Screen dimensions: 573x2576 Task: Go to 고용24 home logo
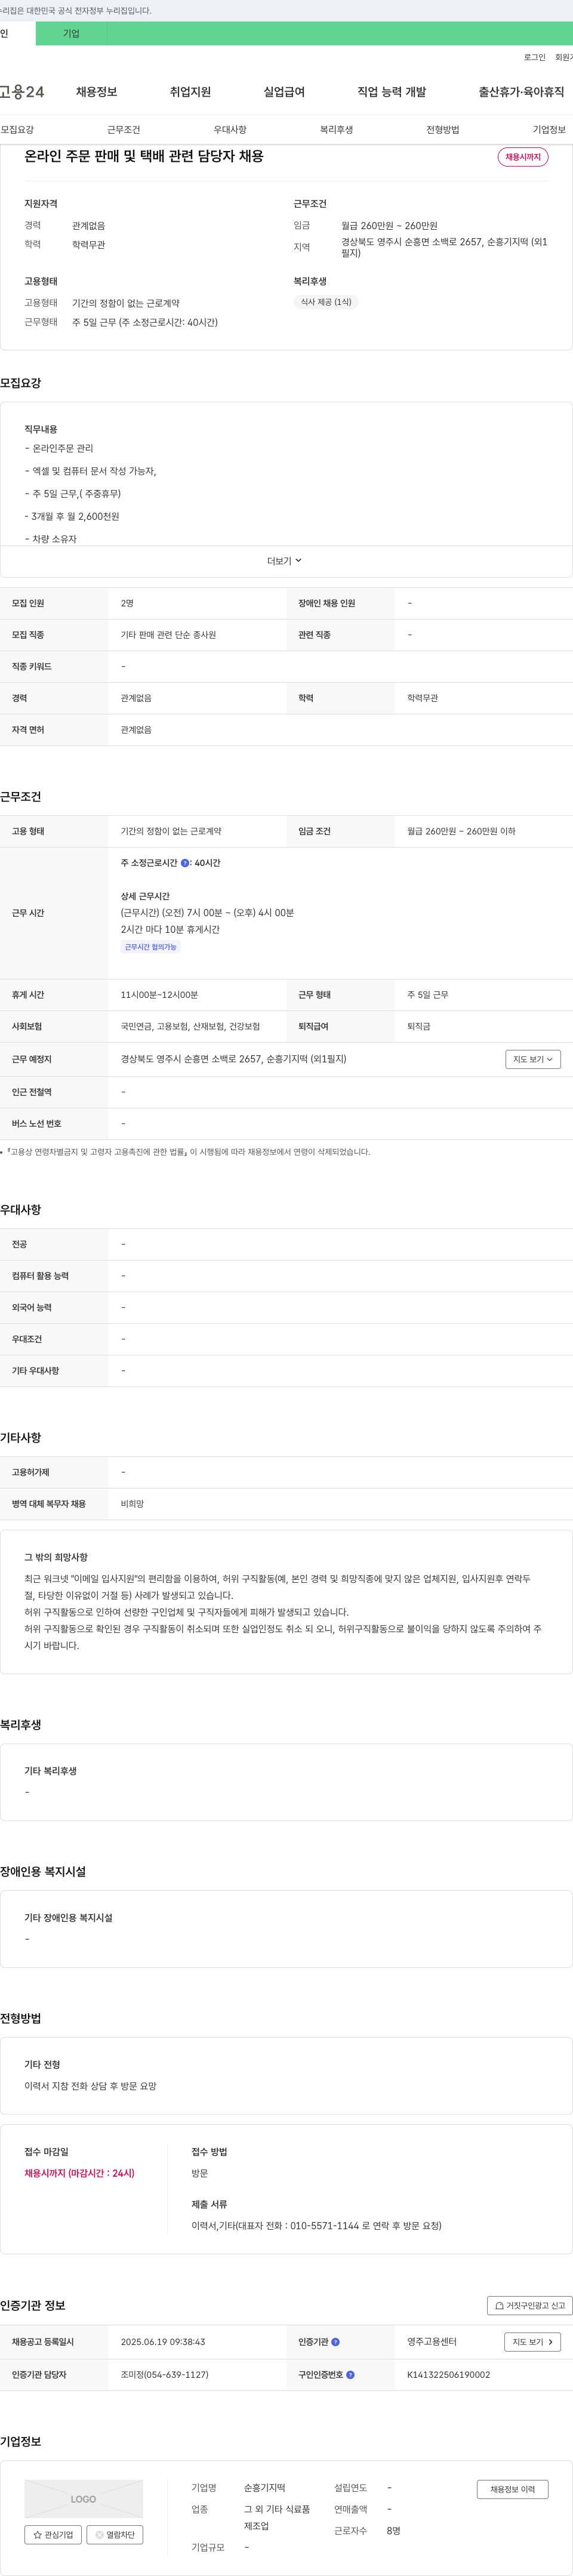(x=22, y=92)
